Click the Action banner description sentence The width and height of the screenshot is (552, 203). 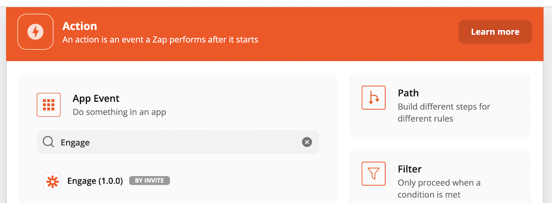160,40
